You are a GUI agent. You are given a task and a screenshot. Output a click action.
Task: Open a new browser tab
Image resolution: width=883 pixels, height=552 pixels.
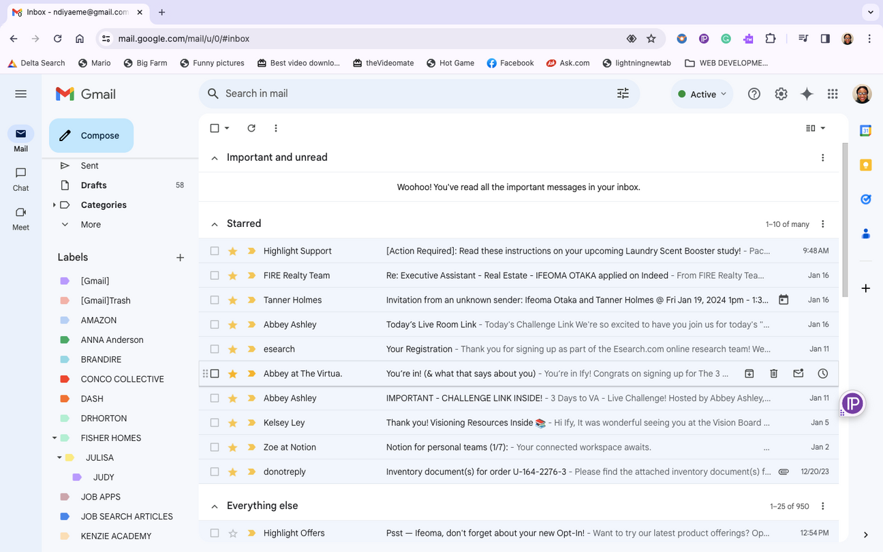click(x=161, y=12)
